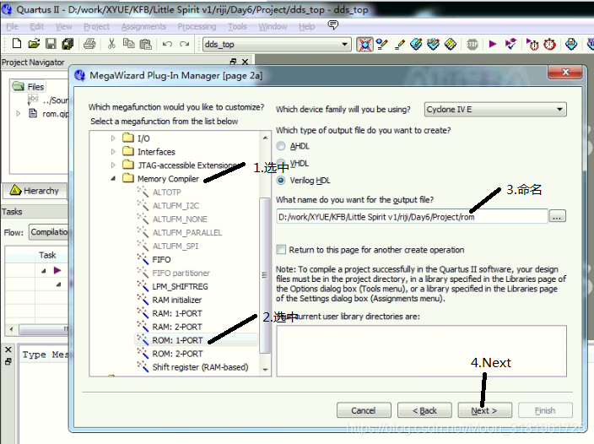Open the Chip Planner toolbar icon
The image size is (594, 444).
tap(433, 45)
